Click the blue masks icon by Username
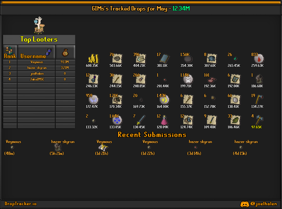282x209 pixels. click(49, 52)
